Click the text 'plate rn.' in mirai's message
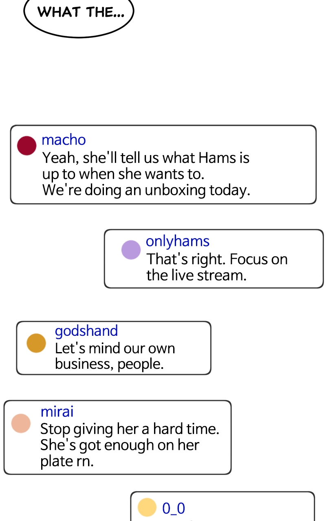Screen dimensions: 326x521 [x=67, y=462]
